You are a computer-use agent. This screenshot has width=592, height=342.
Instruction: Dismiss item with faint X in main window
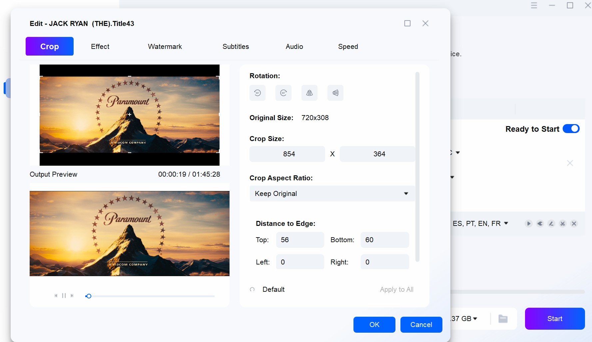tap(570, 163)
